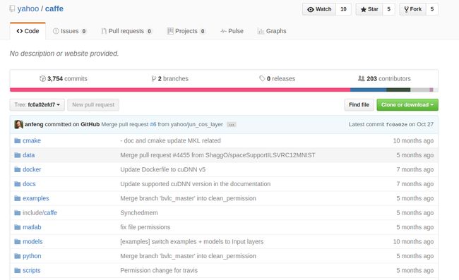Image resolution: width=459 pixels, height=280 pixels.
Task: Click the repository book icon beside yahoo
Action: 12,8
